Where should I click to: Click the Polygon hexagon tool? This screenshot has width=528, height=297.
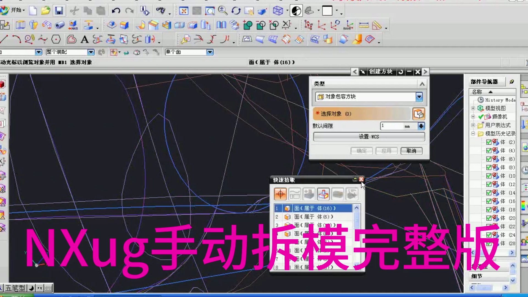pyautogui.click(x=56, y=39)
